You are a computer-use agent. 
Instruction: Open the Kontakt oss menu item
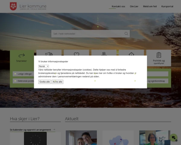118,6
